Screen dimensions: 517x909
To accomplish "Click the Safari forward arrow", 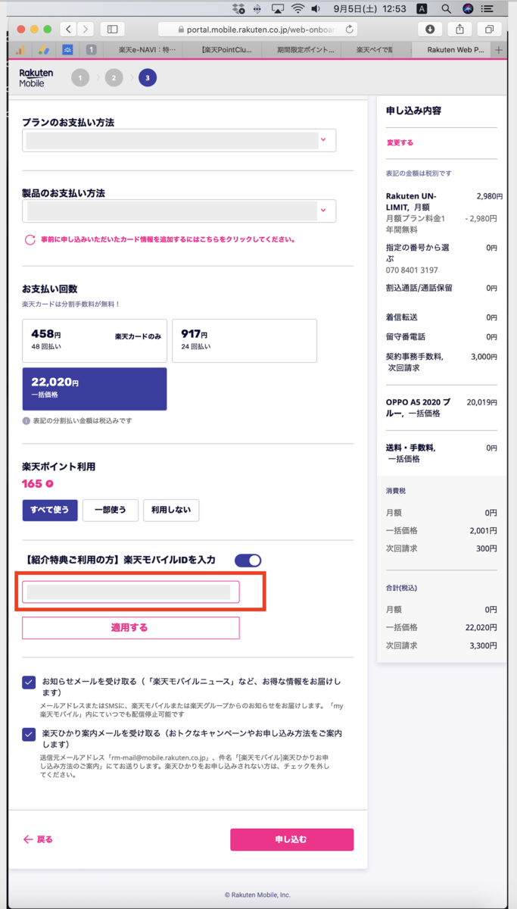I will pyautogui.click(x=86, y=29).
